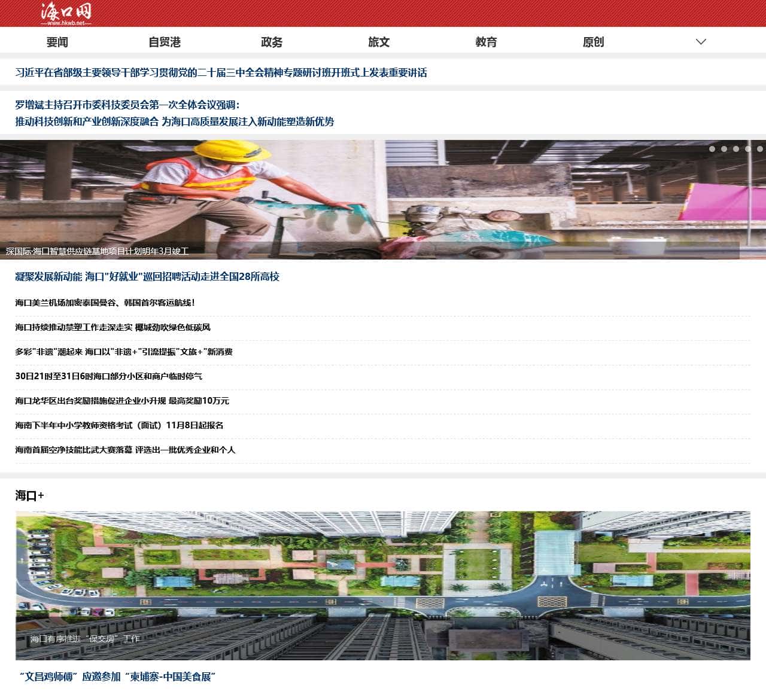Viewport: 766px width, 698px height.
Task: Select the last carousel indicator dot
Action: 759,149
